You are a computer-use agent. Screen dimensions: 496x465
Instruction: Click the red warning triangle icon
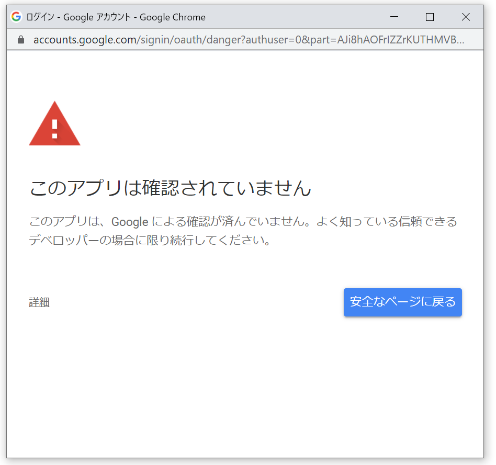point(54,123)
